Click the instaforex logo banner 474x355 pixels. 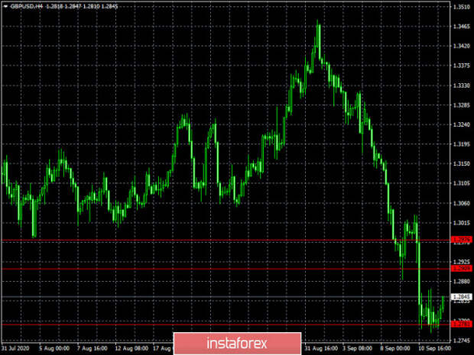coord(237,344)
